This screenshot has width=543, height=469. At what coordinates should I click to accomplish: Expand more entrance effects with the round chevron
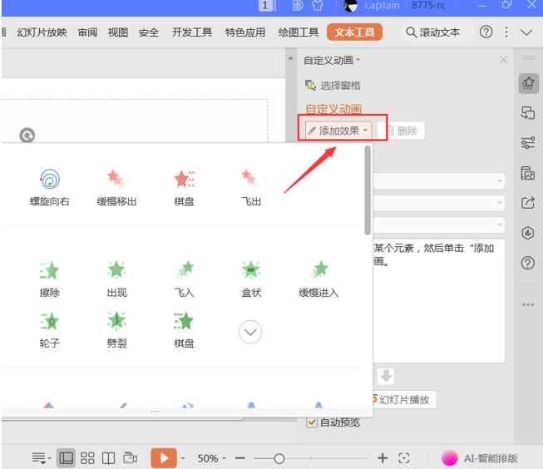[250, 332]
